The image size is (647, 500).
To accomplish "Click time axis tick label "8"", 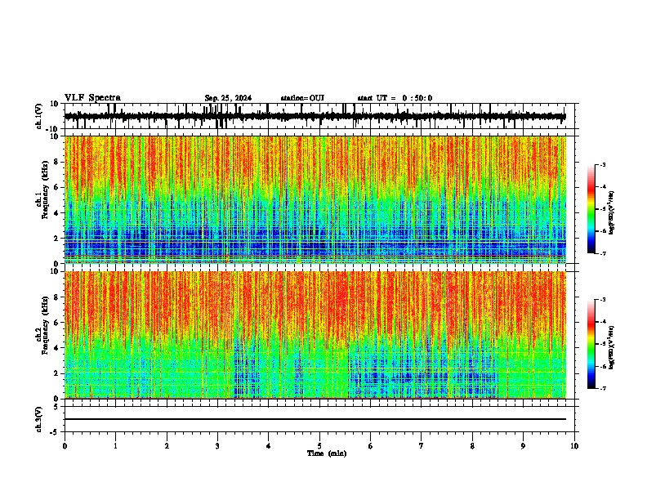I will click(472, 446).
